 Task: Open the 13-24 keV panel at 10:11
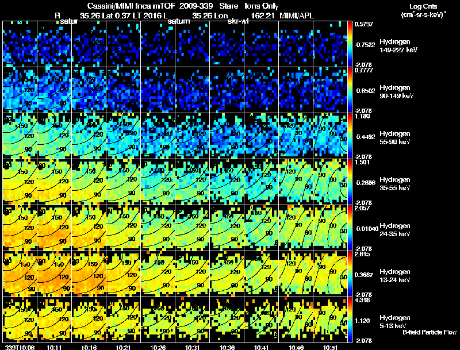54,274
